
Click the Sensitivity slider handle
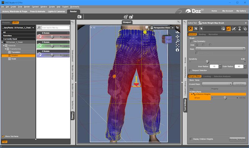click(207, 62)
